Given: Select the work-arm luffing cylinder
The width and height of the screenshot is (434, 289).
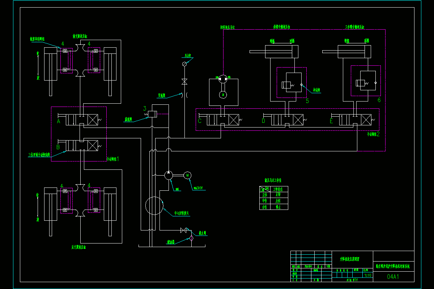Looking at the screenshot, I should click(x=346, y=52).
